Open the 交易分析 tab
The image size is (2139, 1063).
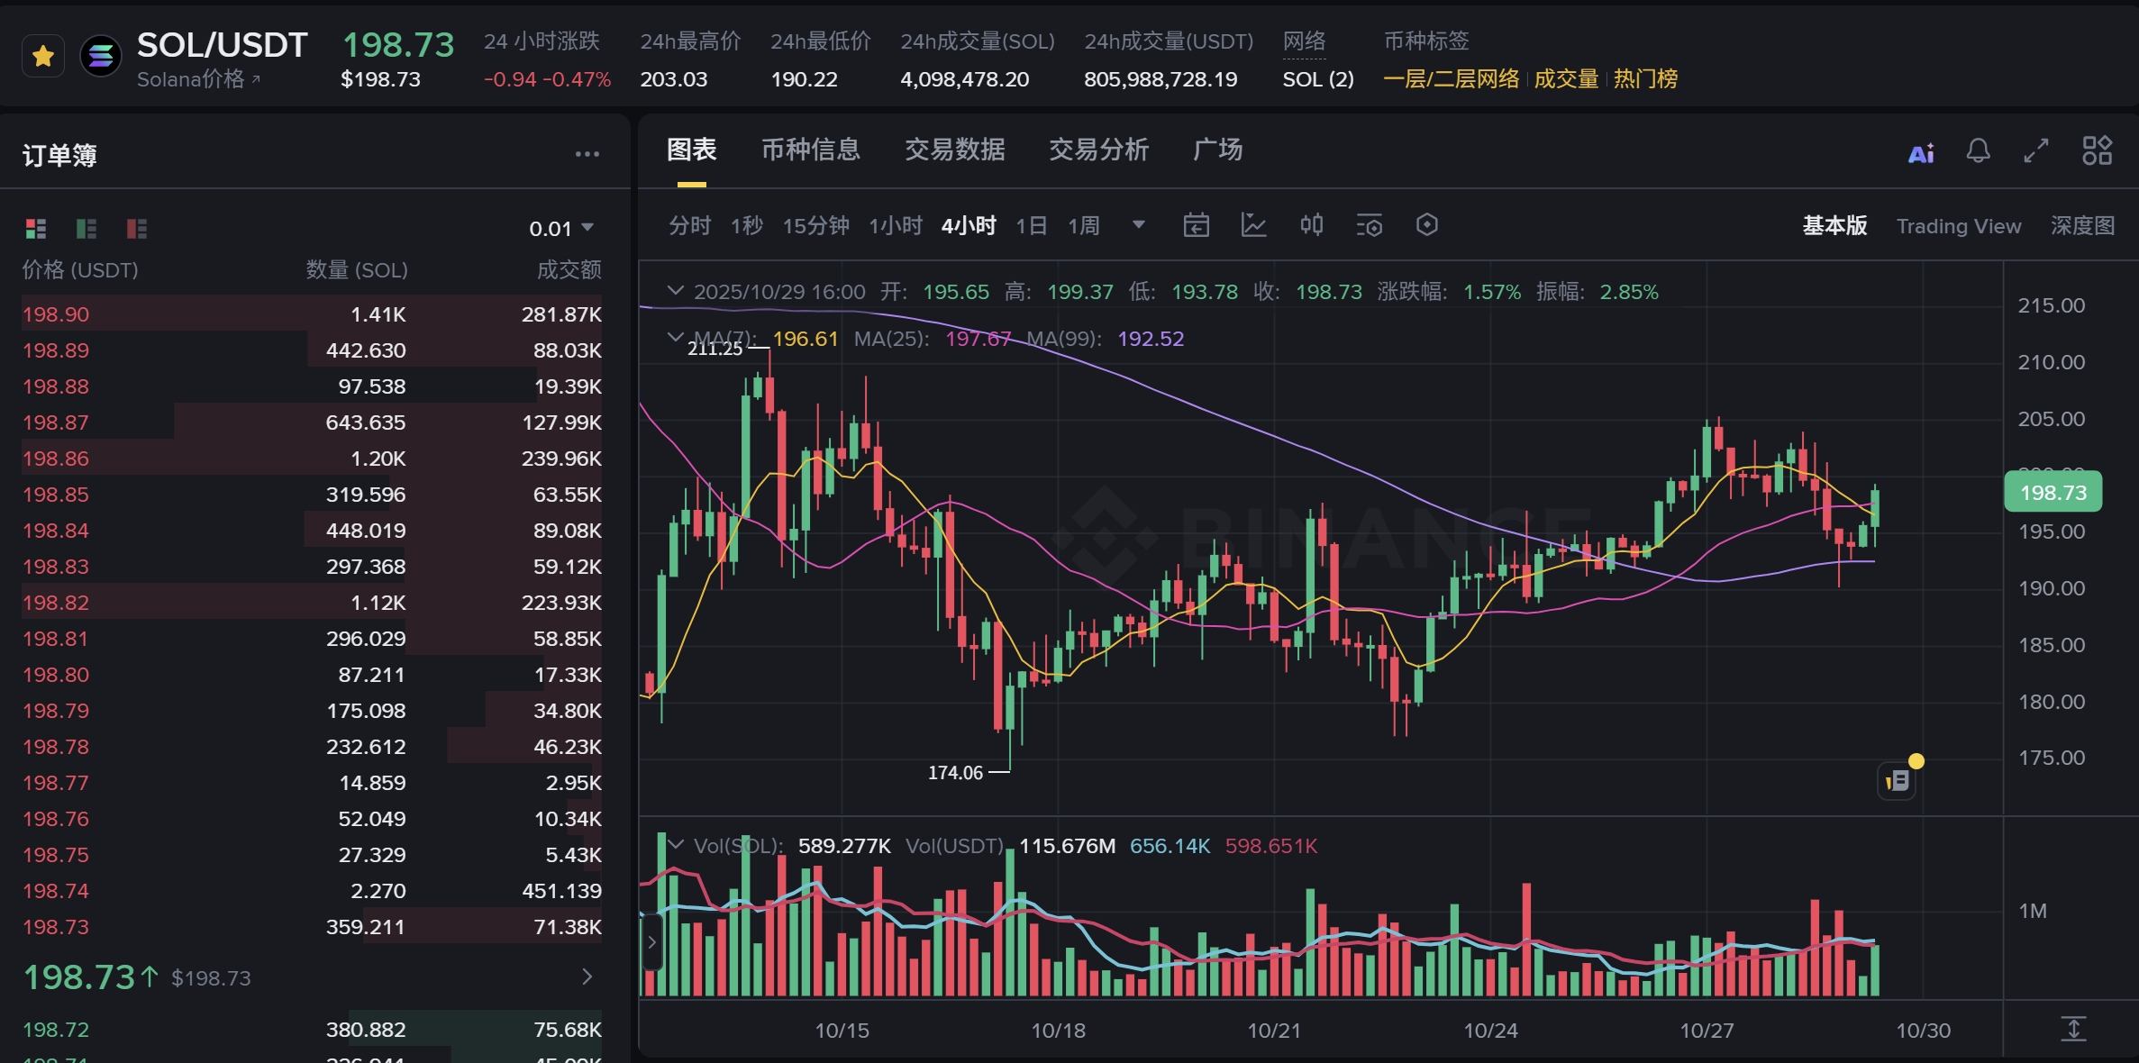click(1098, 150)
